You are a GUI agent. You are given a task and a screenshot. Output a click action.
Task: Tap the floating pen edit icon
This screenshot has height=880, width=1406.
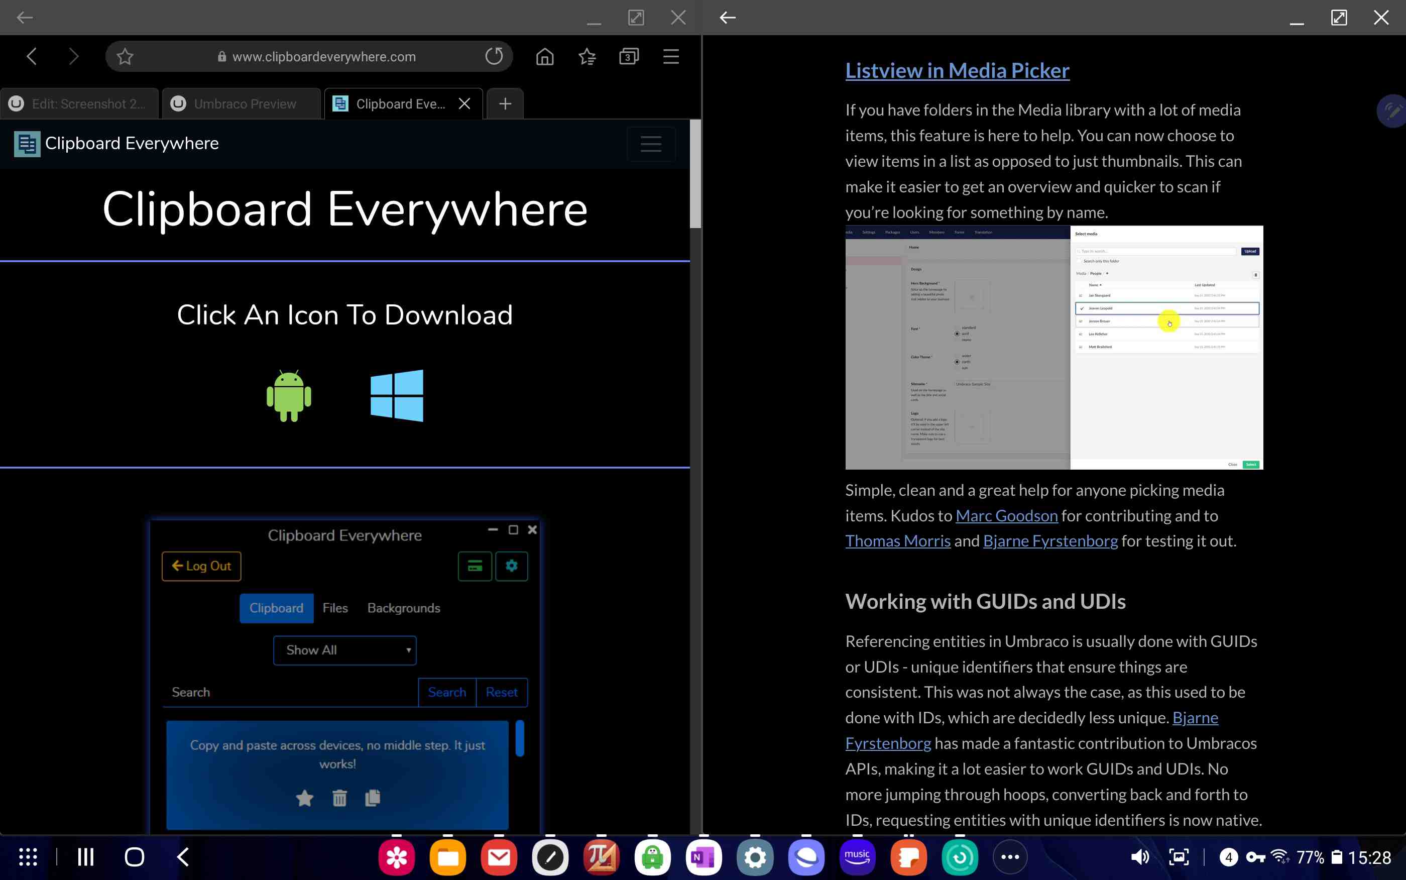click(x=1392, y=111)
